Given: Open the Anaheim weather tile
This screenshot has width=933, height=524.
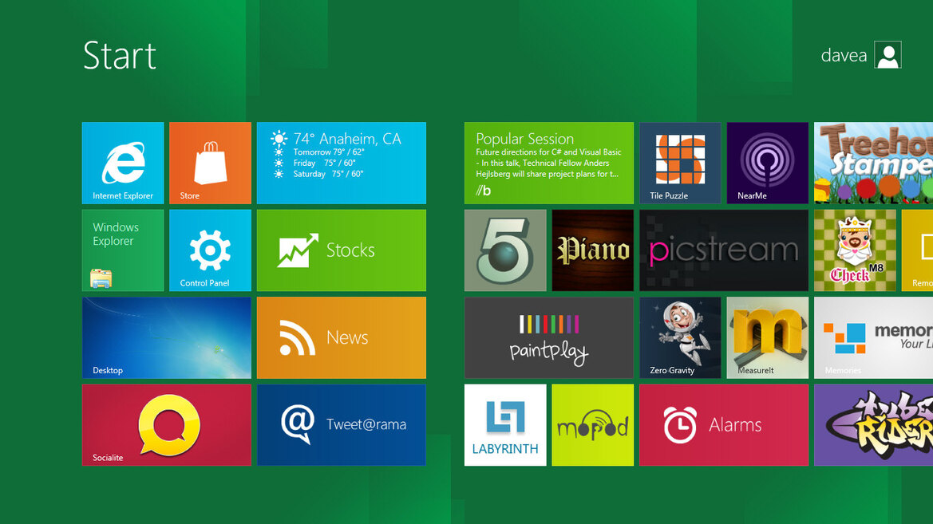Looking at the screenshot, I should pos(342,163).
